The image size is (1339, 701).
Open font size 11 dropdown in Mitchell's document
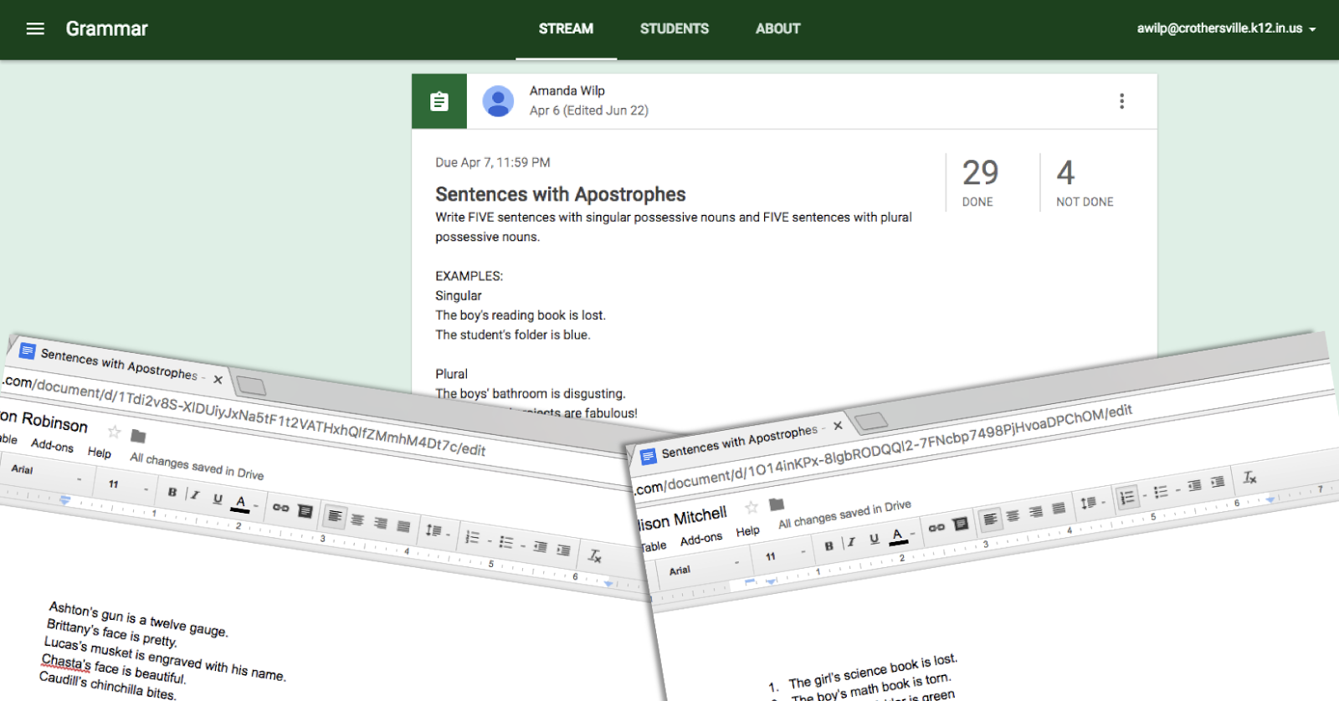tap(785, 554)
